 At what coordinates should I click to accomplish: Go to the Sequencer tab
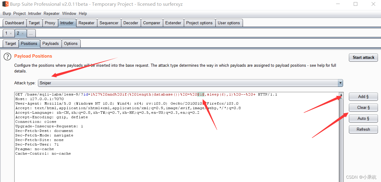(x=109, y=23)
